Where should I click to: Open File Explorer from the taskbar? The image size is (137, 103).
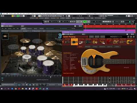point(23,89)
